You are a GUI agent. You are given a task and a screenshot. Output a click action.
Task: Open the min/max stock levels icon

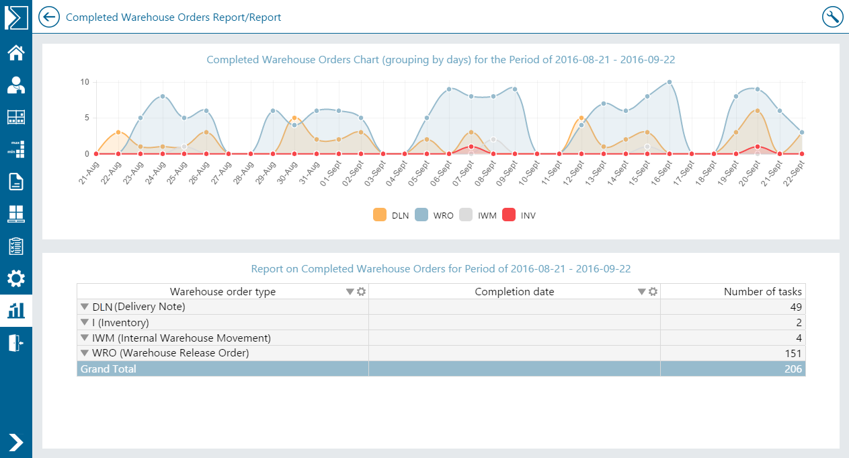[16, 149]
